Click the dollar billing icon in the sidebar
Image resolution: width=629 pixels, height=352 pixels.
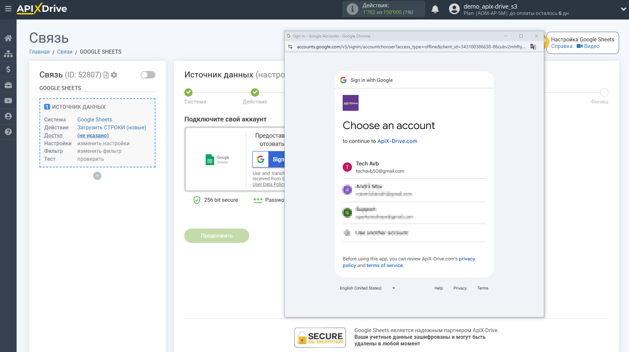tap(8, 69)
